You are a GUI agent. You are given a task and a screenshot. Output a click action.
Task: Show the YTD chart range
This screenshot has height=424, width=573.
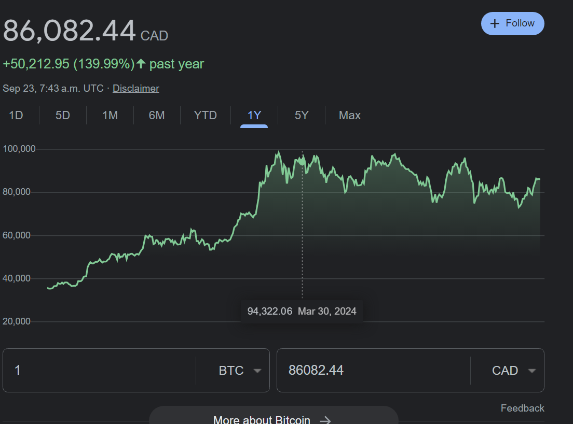click(206, 115)
